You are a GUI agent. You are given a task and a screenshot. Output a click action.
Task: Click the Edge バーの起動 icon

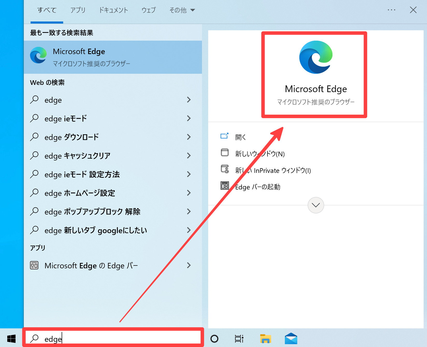click(x=225, y=186)
